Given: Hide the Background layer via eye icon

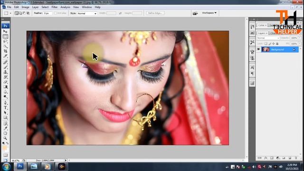Looking at the screenshot, I should tap(258, 49).
